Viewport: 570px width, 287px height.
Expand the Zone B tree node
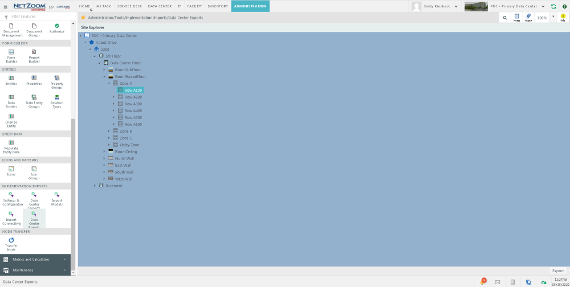coord(109,131)
